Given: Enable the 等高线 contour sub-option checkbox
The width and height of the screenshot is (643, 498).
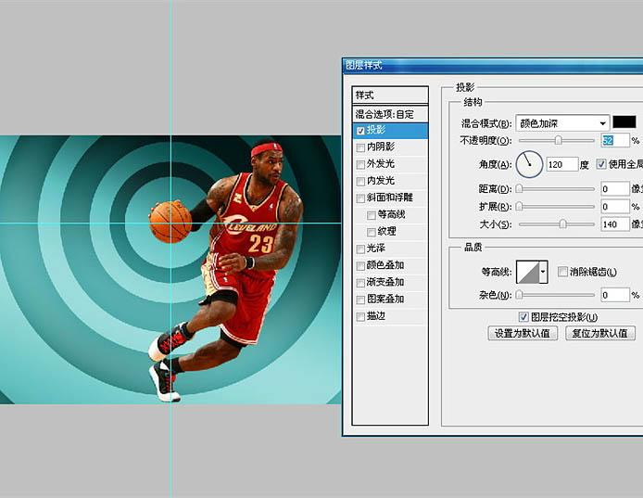Looking at the screenshot, I should (372, 215).
